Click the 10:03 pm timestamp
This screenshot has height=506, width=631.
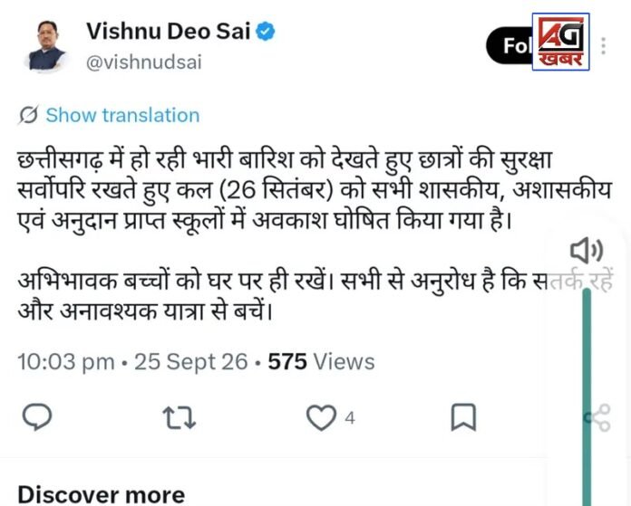(66, 361)
